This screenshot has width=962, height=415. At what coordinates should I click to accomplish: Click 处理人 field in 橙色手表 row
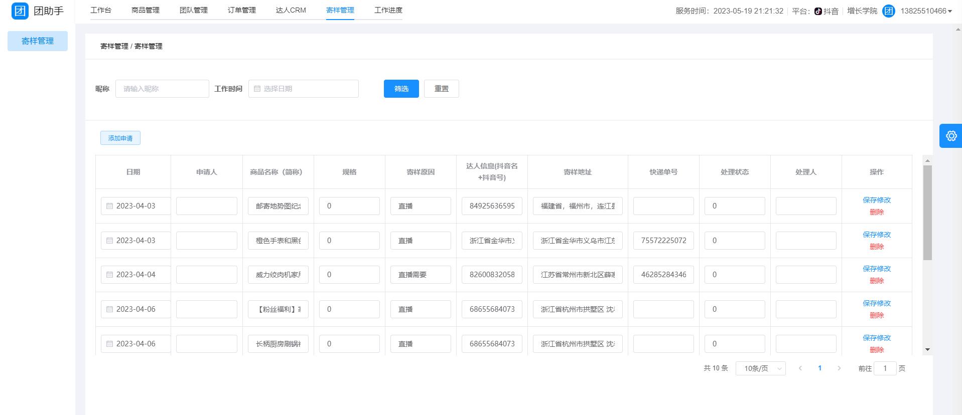(x=806, y=241)
